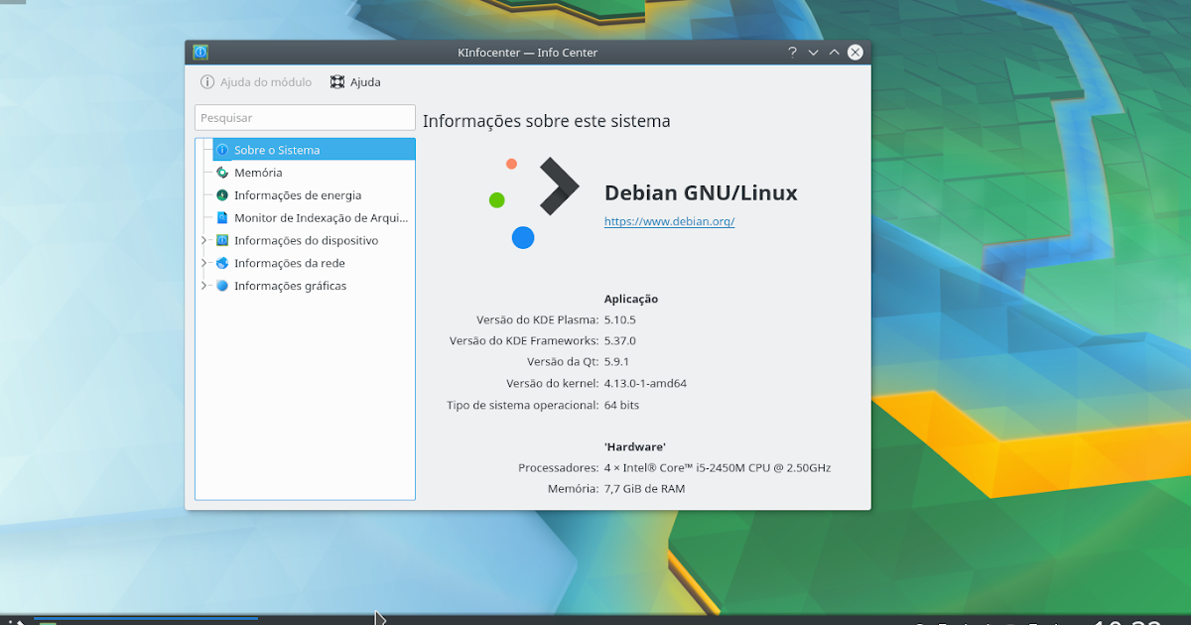The width and height of the screenshot is (1191, 625).
Task: Click the Debian GNU/Linux heading
Action: [x=701, y=192]
